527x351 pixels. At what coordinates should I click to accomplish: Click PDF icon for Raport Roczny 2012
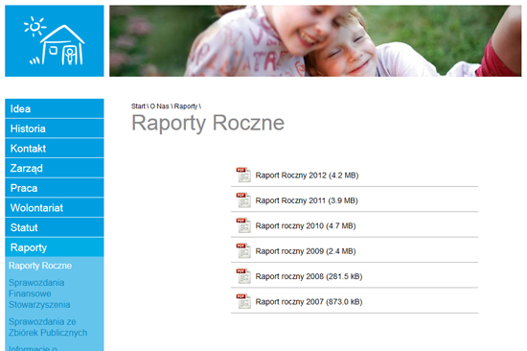(243, 175)
